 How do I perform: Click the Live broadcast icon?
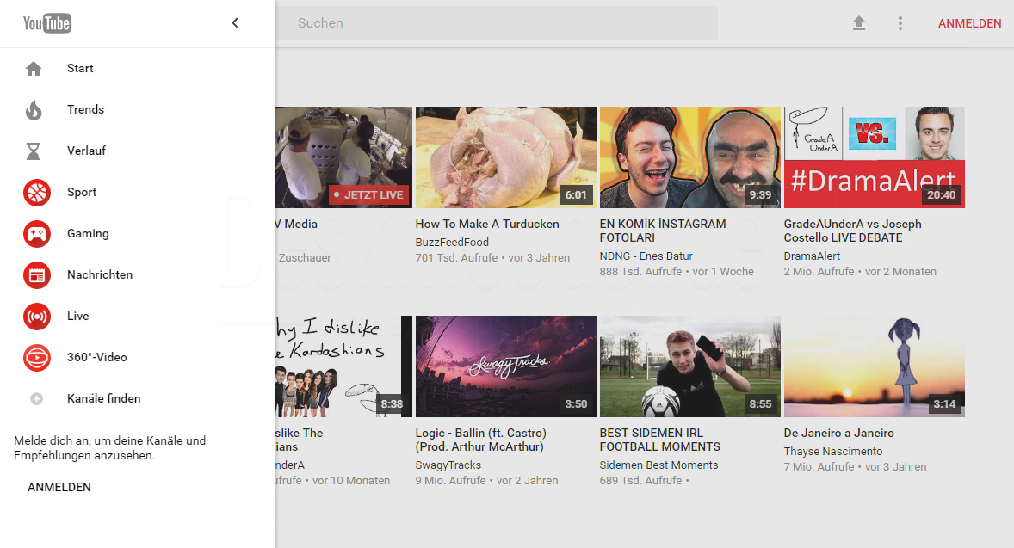tap(37, 317)
